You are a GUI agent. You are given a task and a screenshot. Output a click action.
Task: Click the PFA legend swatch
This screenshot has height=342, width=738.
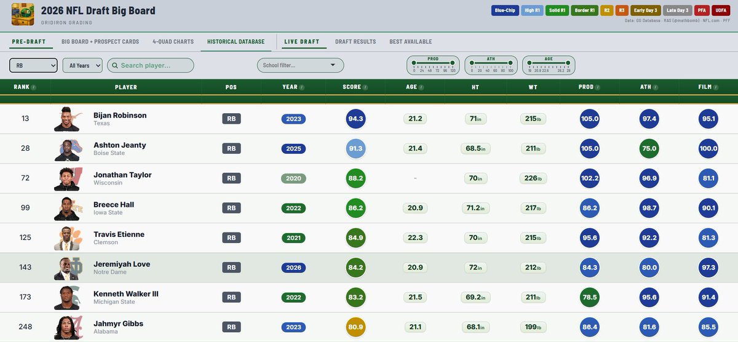click(702, 10)
